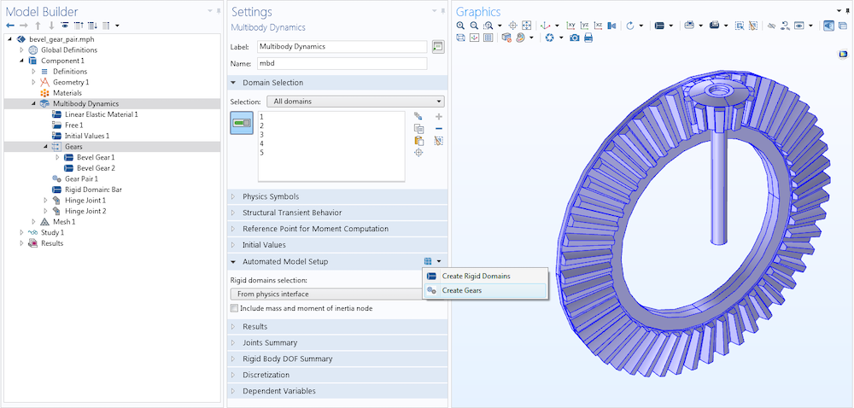Zoom in on the Graphics view
This screenshot has height=408, width=854.
[x=460, y=26]
